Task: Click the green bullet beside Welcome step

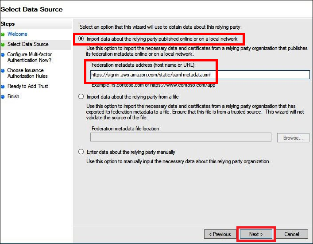Action: pyautogui.click(x=3, y=34)
